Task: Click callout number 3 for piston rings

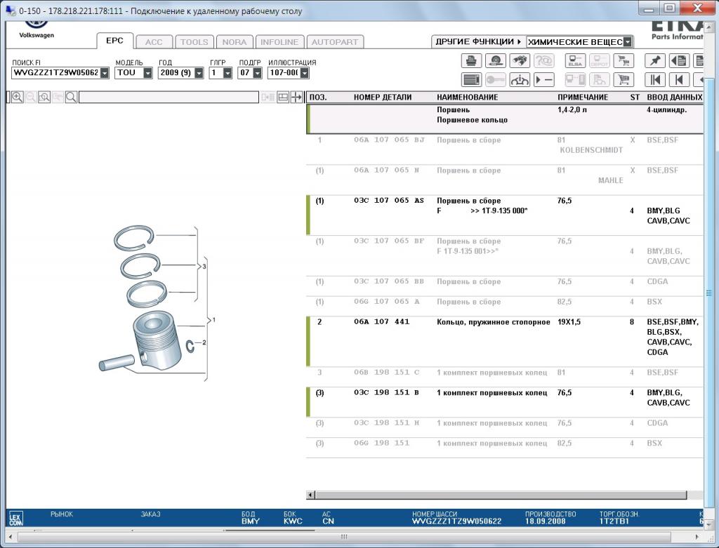Action: point(204,266)
